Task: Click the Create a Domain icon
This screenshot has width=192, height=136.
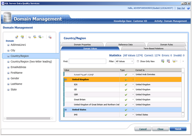Action: pos(17,37)
